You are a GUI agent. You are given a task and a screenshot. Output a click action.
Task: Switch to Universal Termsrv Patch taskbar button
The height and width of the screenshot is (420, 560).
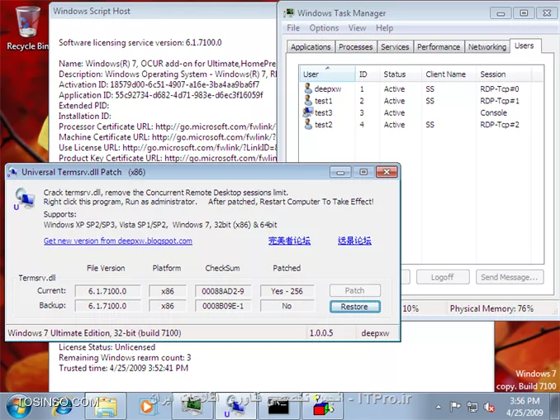click(x=235, y=407)
